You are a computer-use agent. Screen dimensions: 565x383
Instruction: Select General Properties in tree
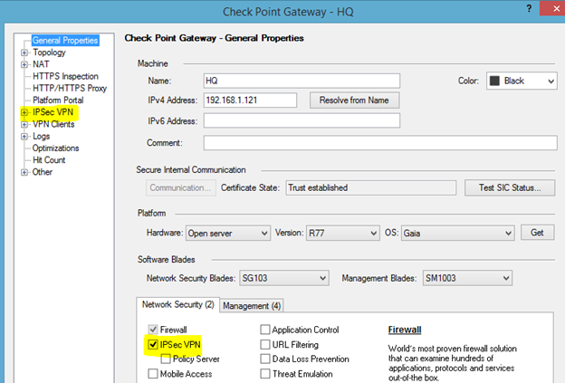(x=65, y=41)
